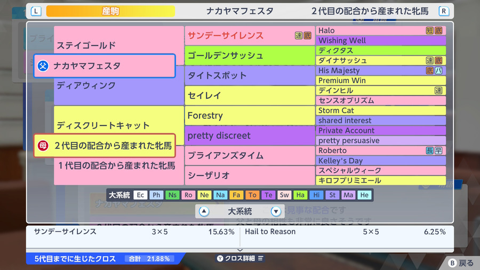This screenshot has height=270, width=480.
Task: Click タイトスポット pedigree cell
Action: [x=249, y=75]
